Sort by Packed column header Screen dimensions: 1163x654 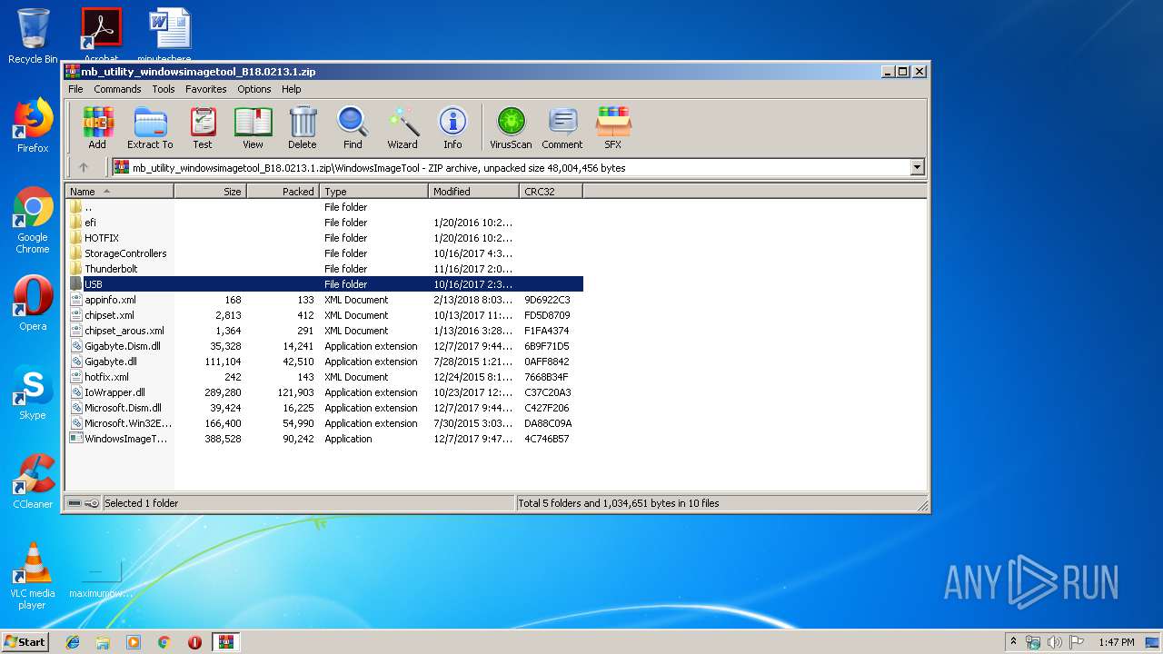click(283, 192)
